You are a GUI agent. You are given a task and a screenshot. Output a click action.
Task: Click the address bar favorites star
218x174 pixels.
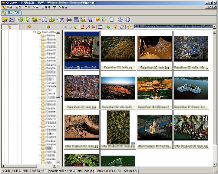pyautogui.click(x=129, y=27)
